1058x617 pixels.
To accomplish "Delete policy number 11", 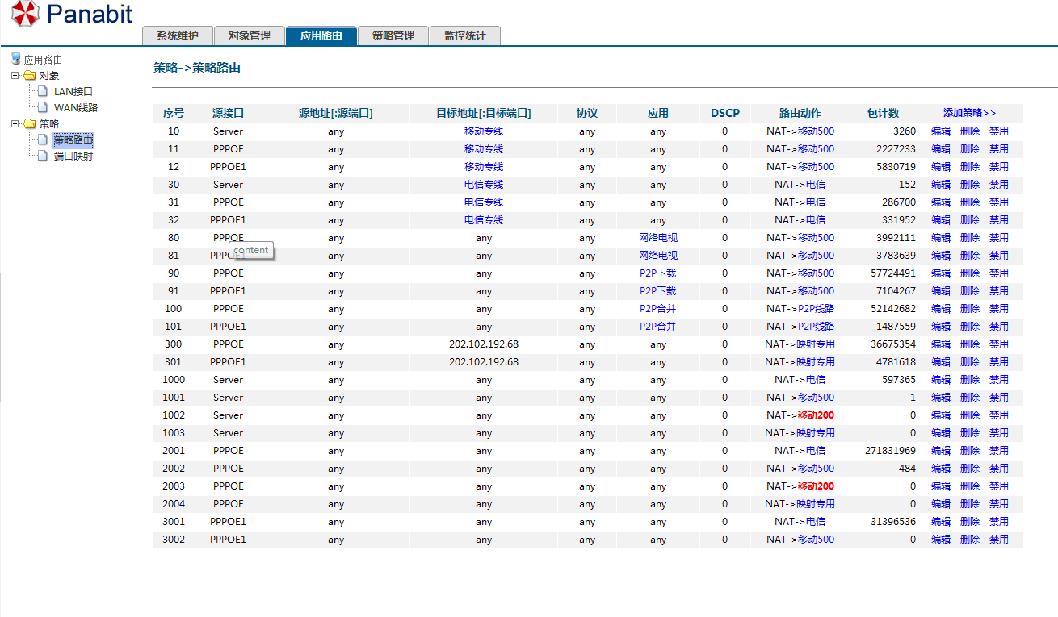I will pos(970,149).
